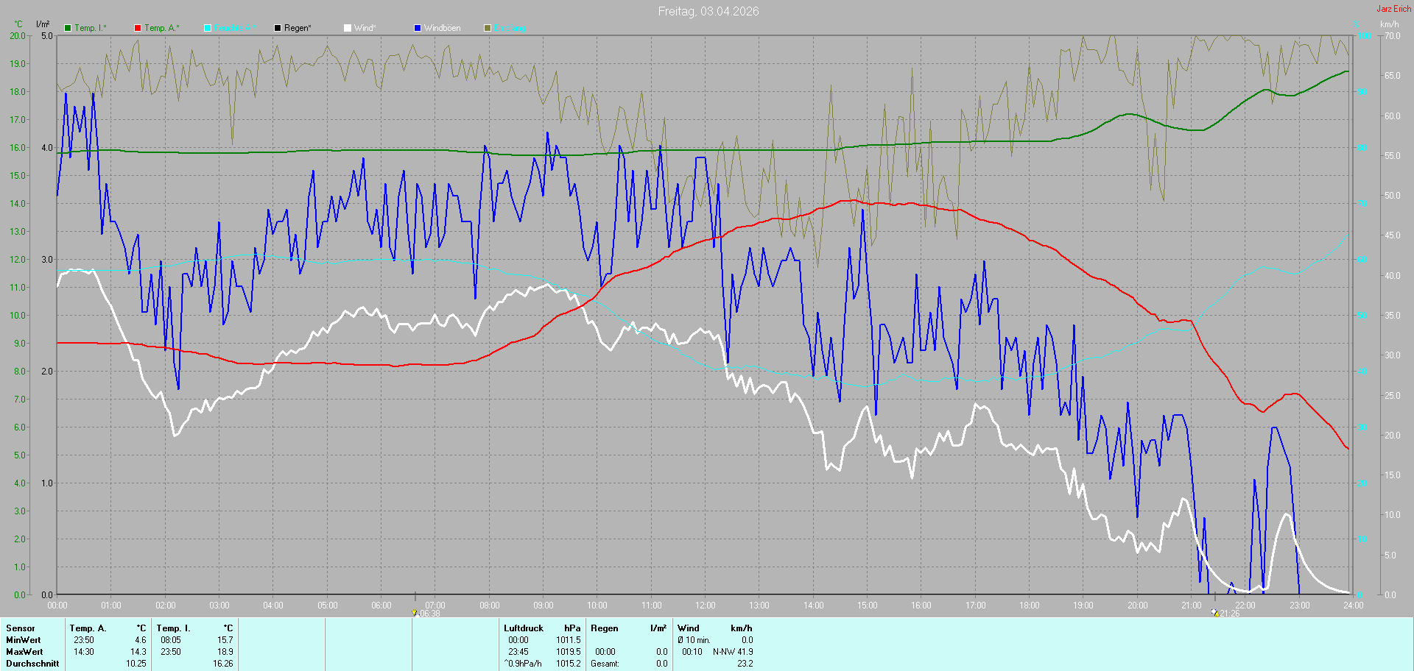
Task: Select the 'Temp. A.*' legend label
Action: [162, 28]
